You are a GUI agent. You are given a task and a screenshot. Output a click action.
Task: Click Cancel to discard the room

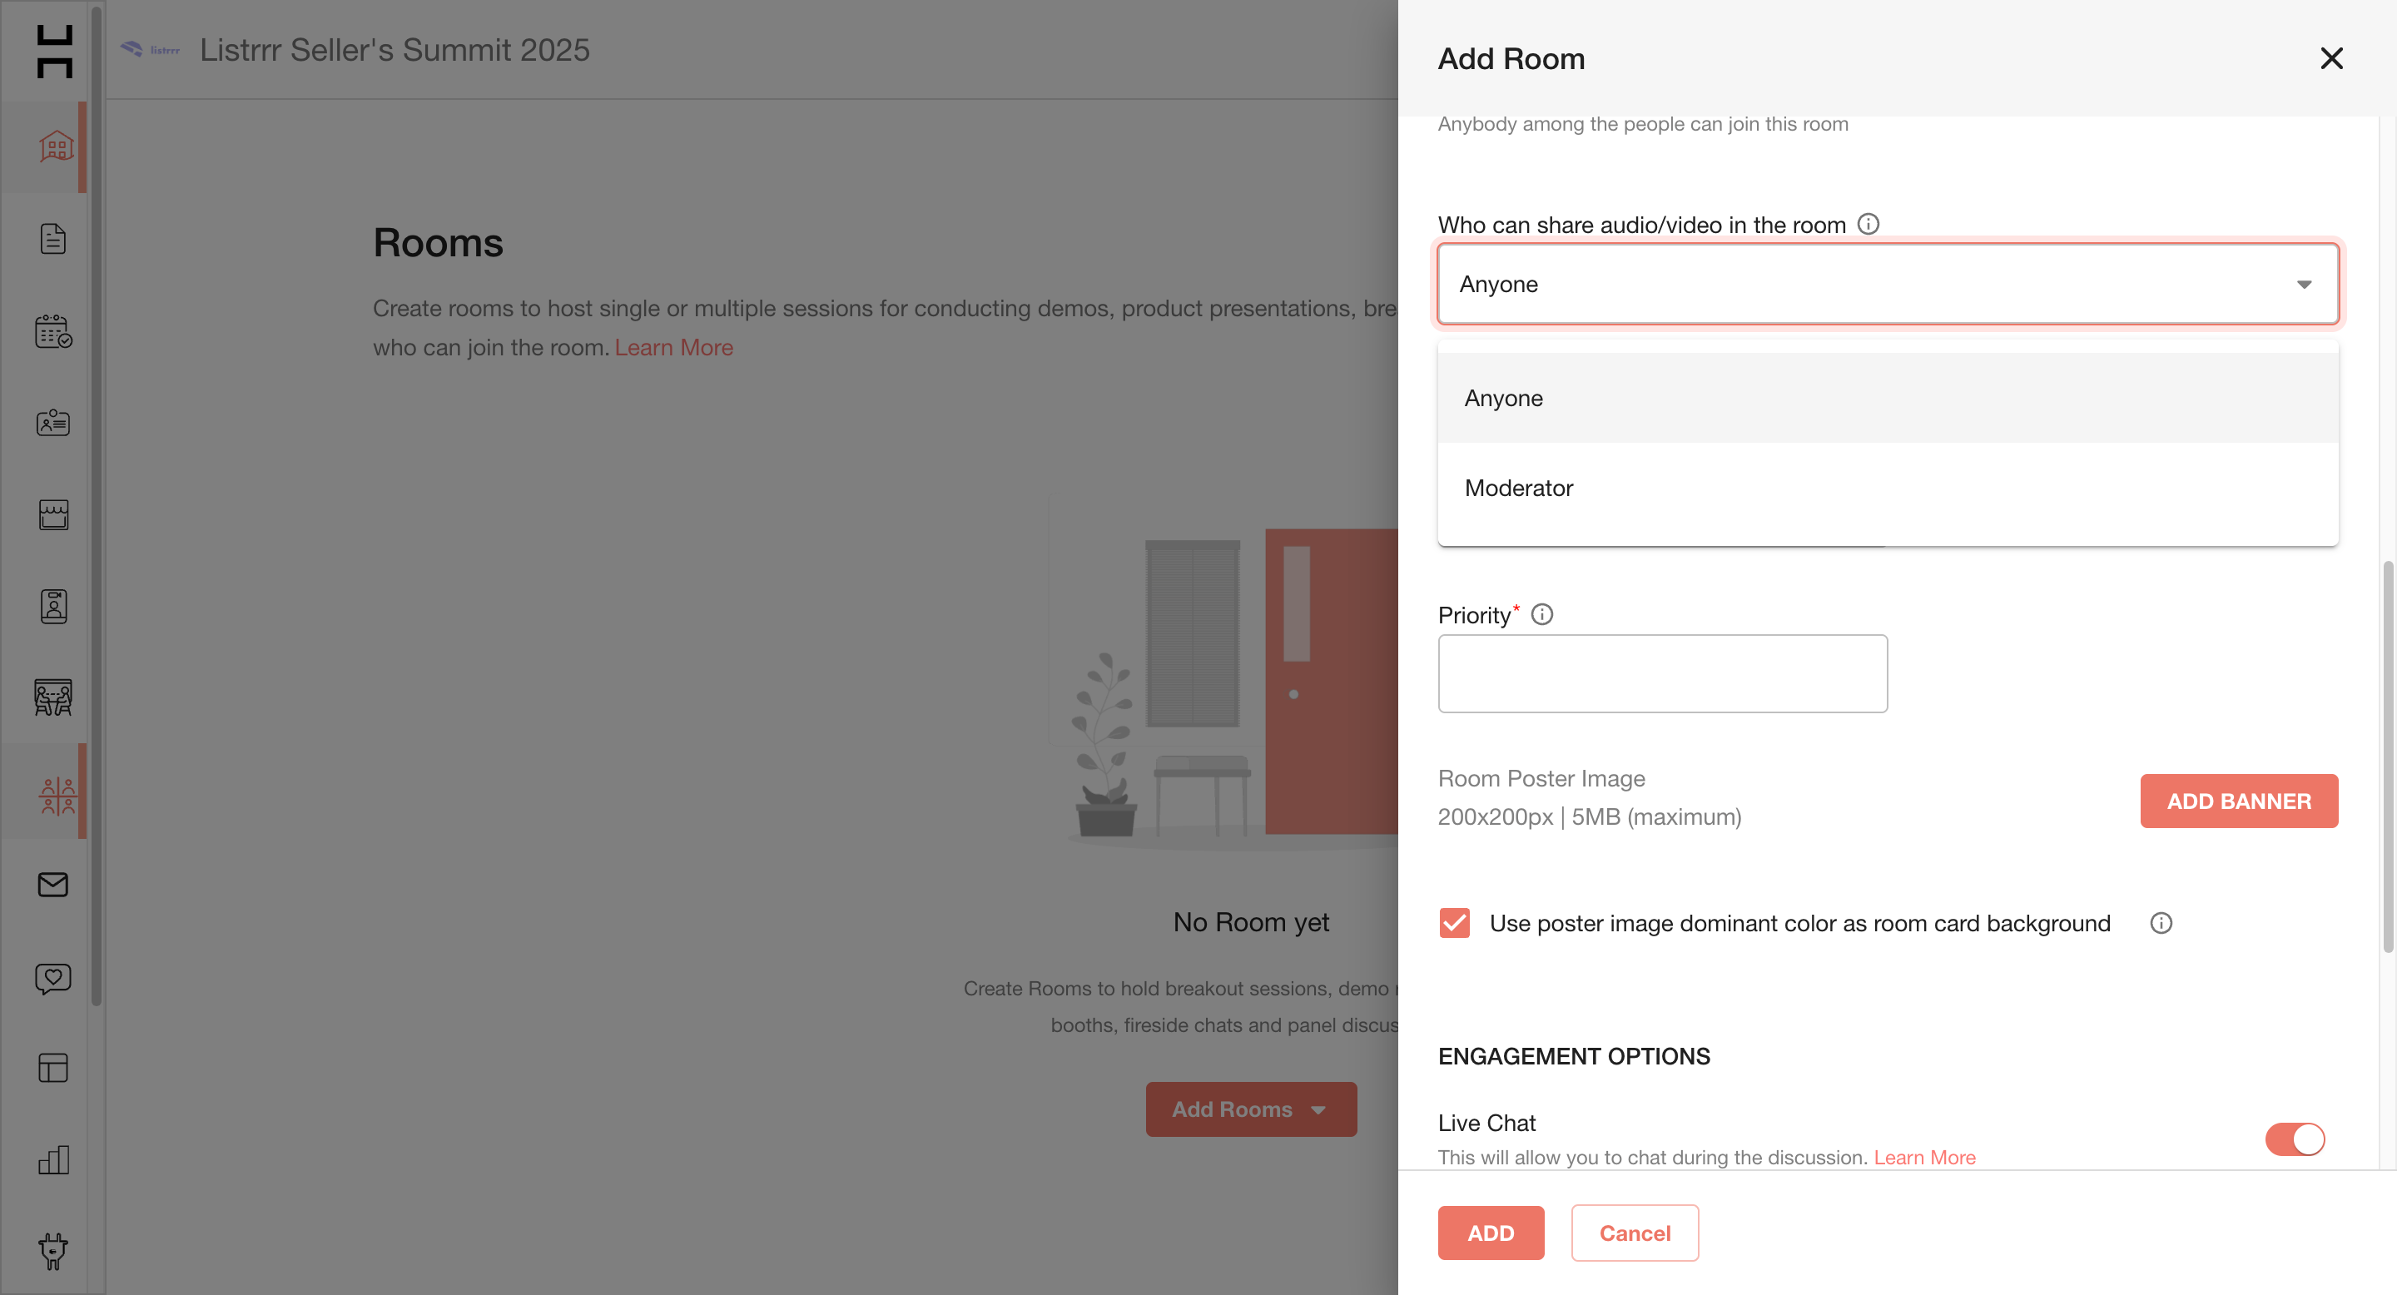[x=1634, y=1233]
